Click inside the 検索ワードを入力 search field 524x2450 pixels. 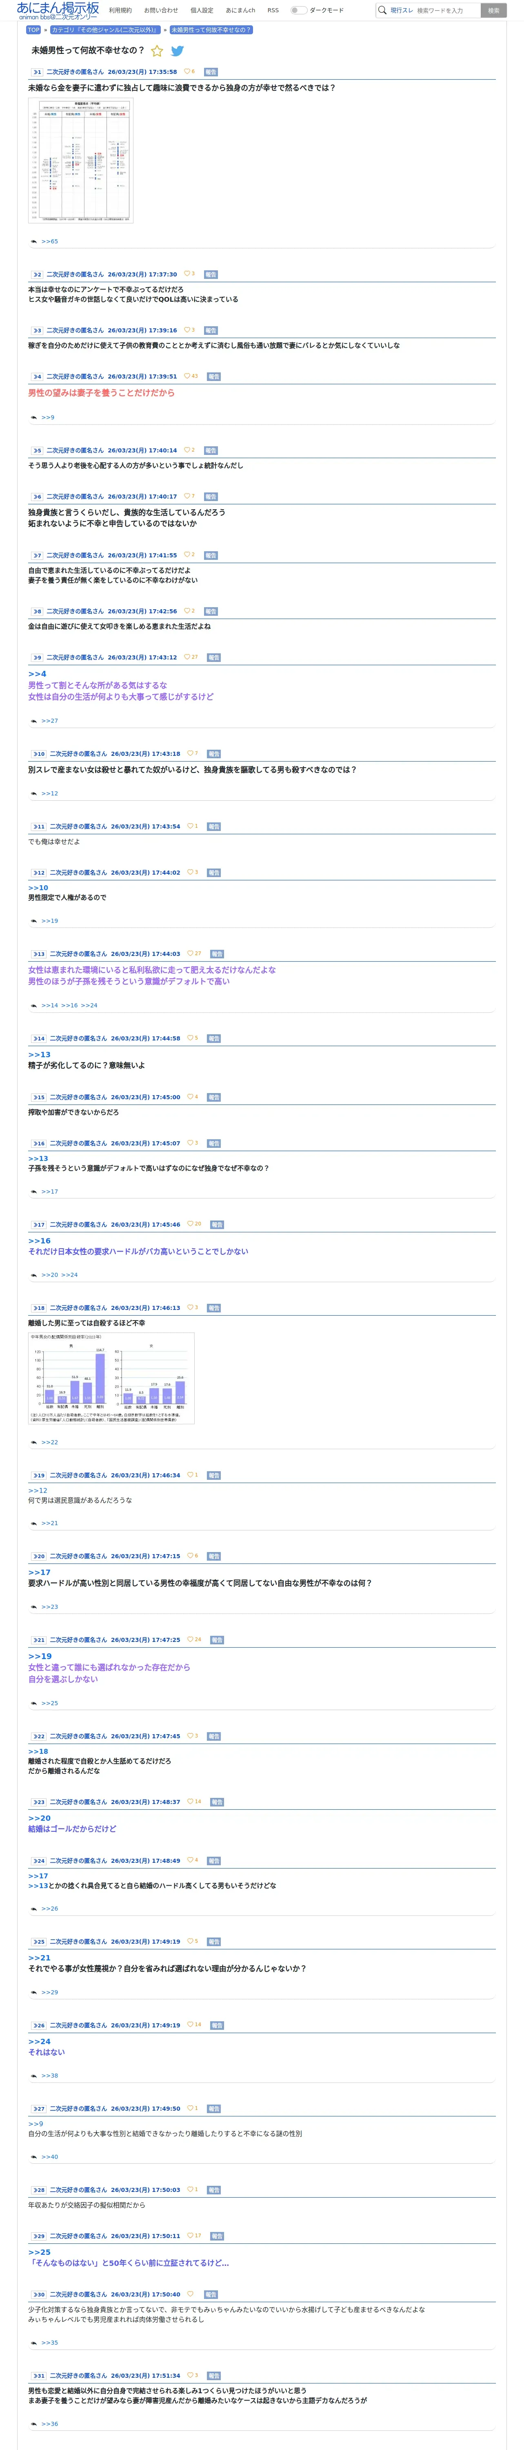[x=447, y=11]
